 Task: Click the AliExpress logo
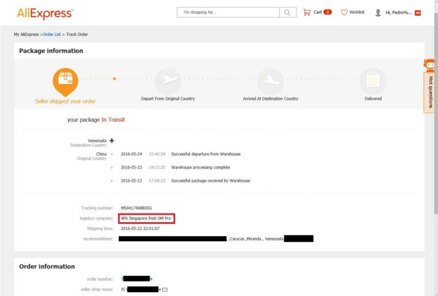pos(45,14)
